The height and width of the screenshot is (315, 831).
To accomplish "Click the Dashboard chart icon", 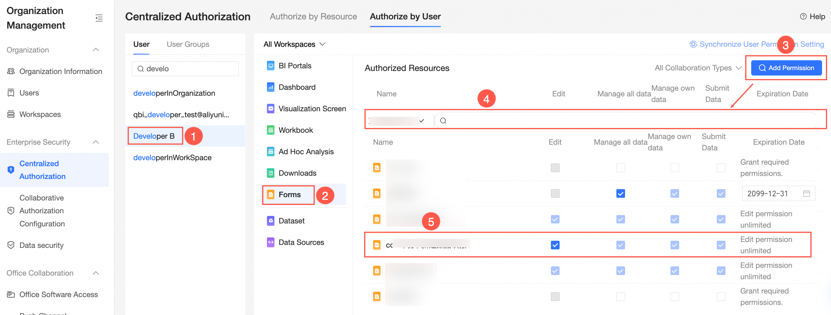I will 271,87.
